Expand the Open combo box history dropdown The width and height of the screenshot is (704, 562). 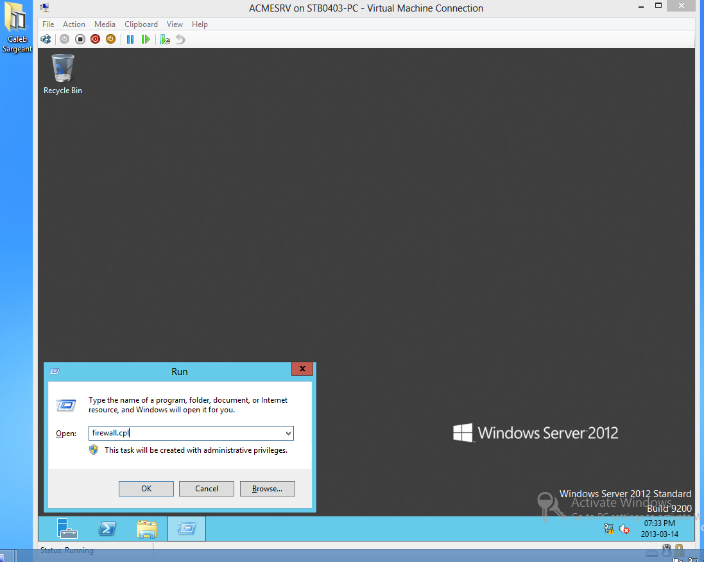click(288, 434)
